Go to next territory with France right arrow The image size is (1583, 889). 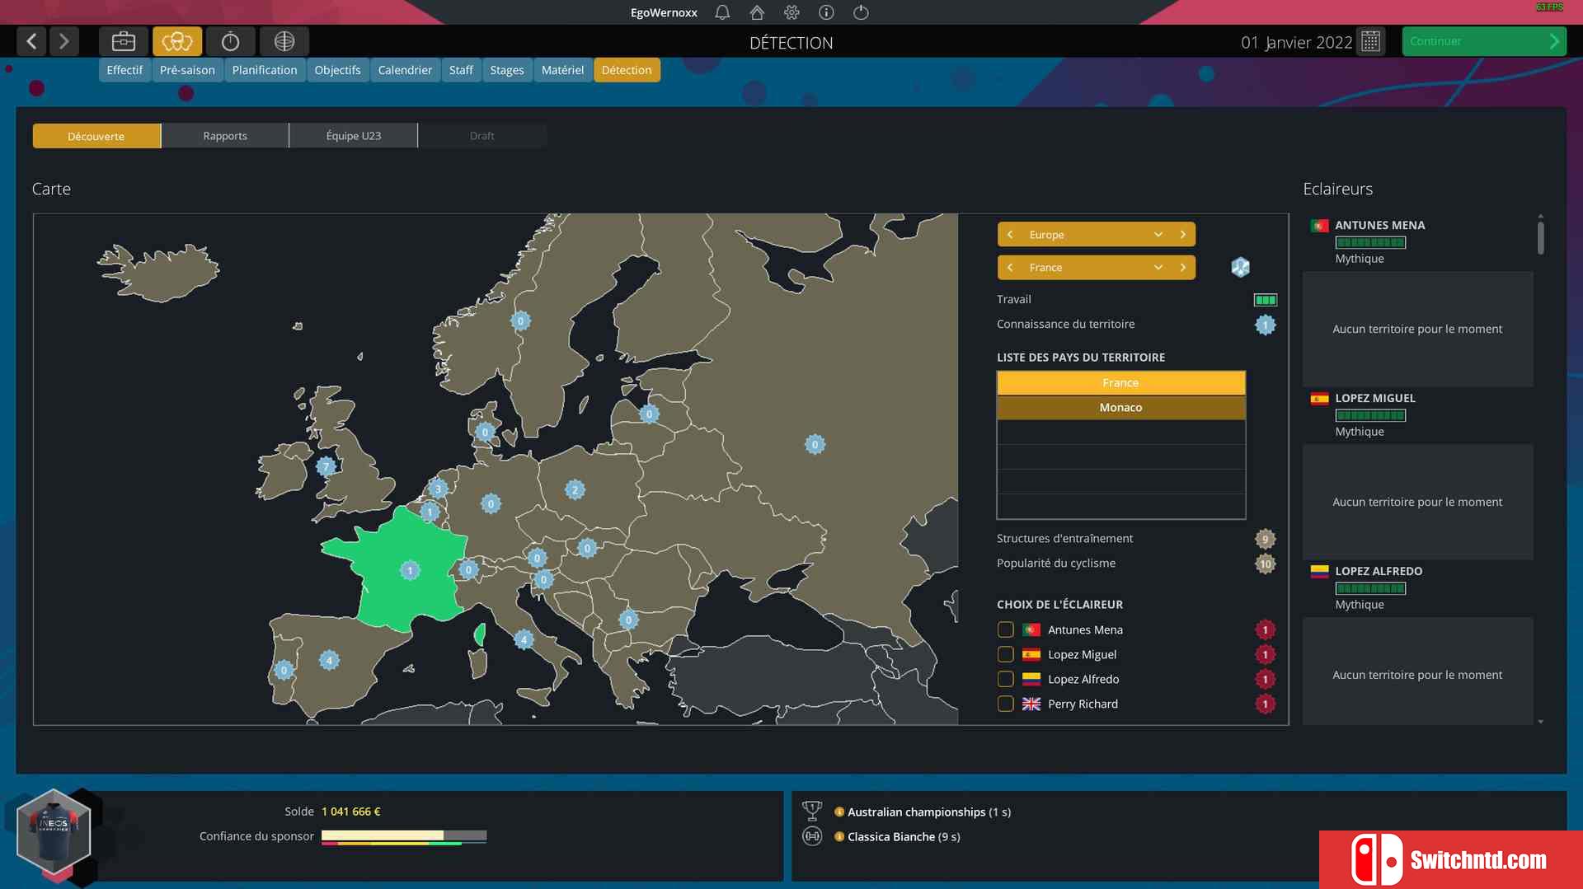coord(1183,268)
